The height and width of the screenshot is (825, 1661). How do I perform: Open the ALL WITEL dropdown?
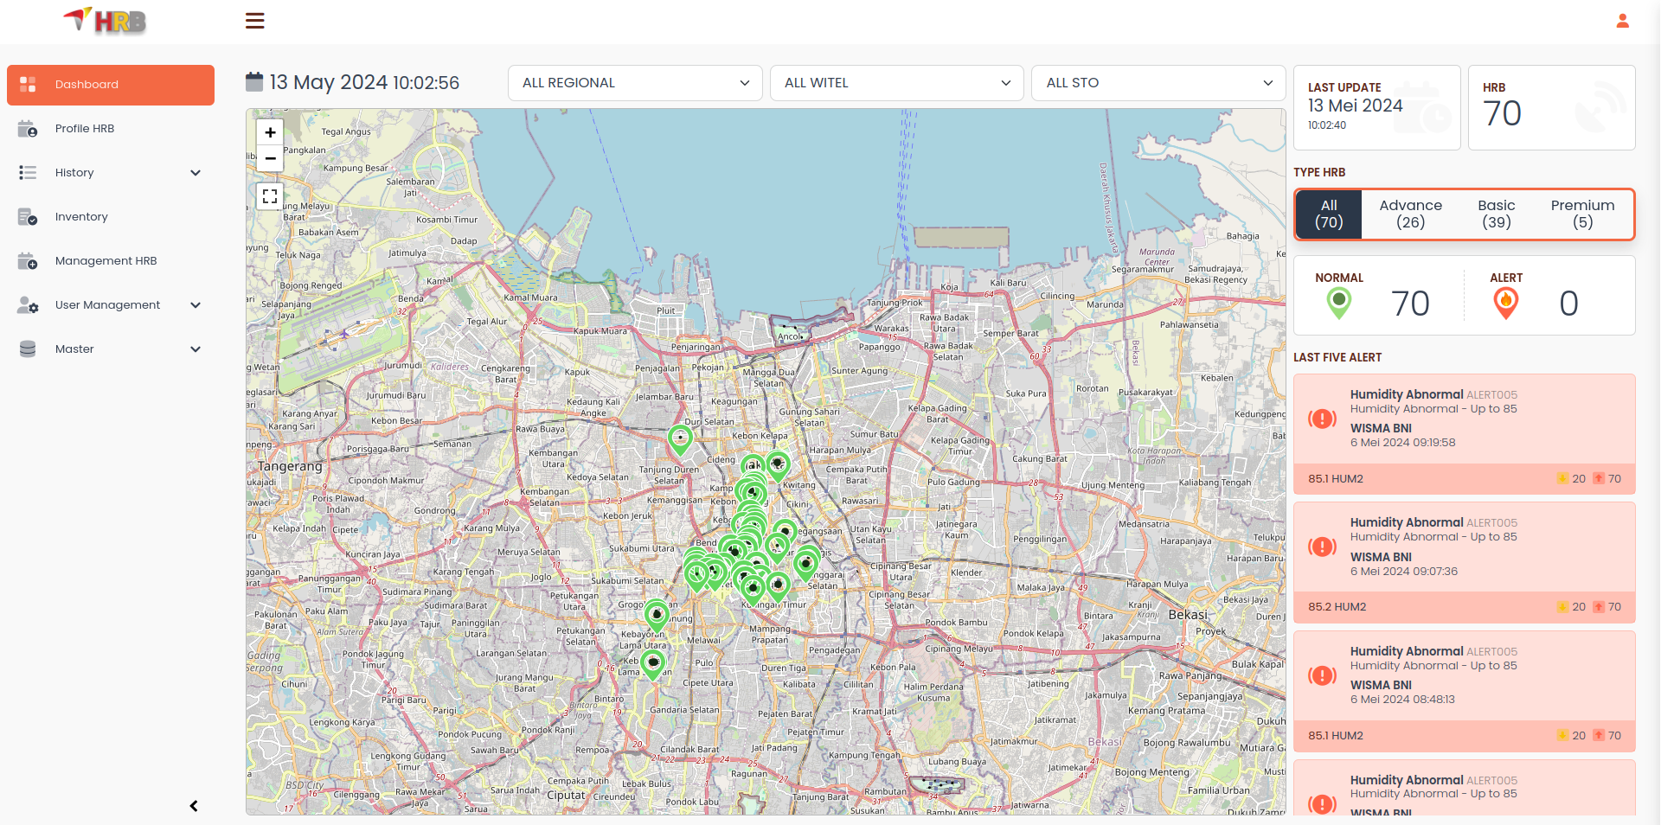pos(897,83)
